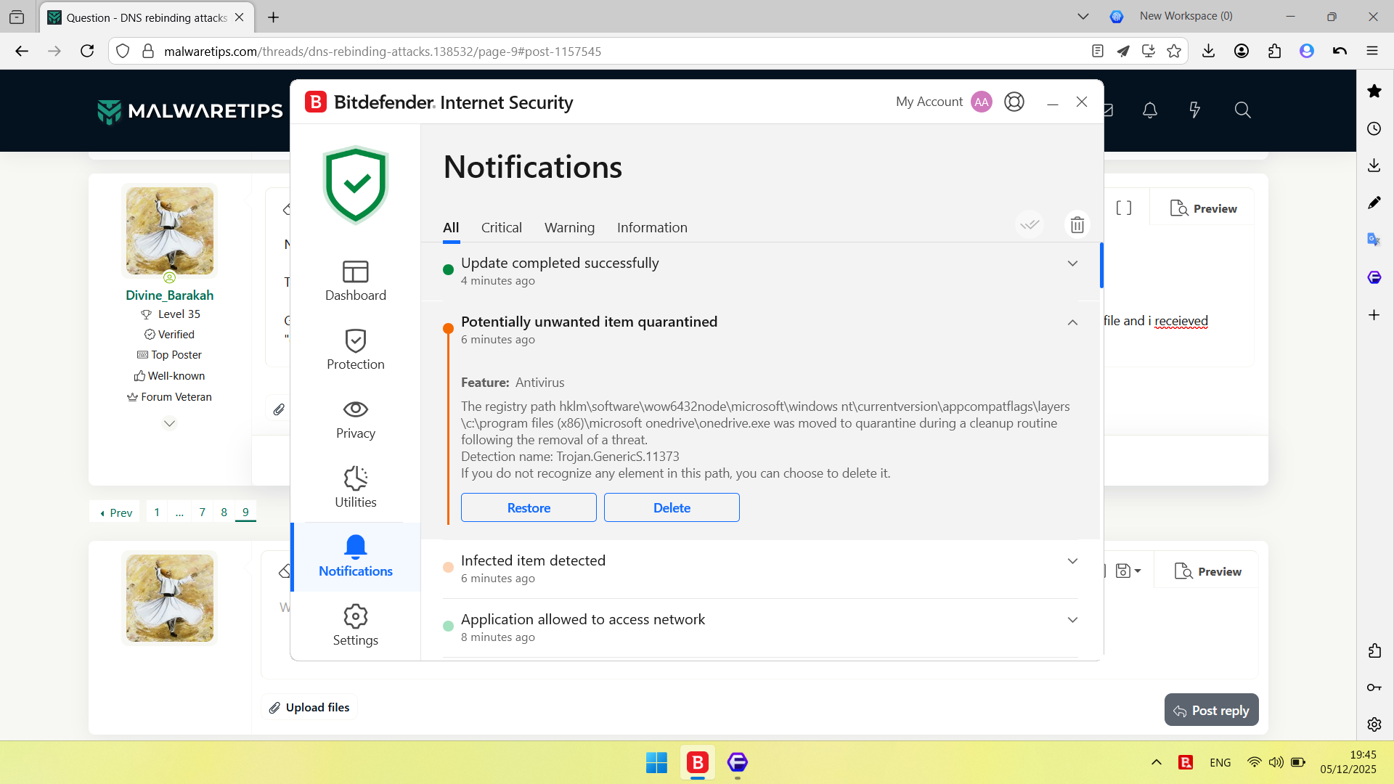Open the Protection shield section
Image resolution: width=1394 pixels, height=784 pixels.
355,350
